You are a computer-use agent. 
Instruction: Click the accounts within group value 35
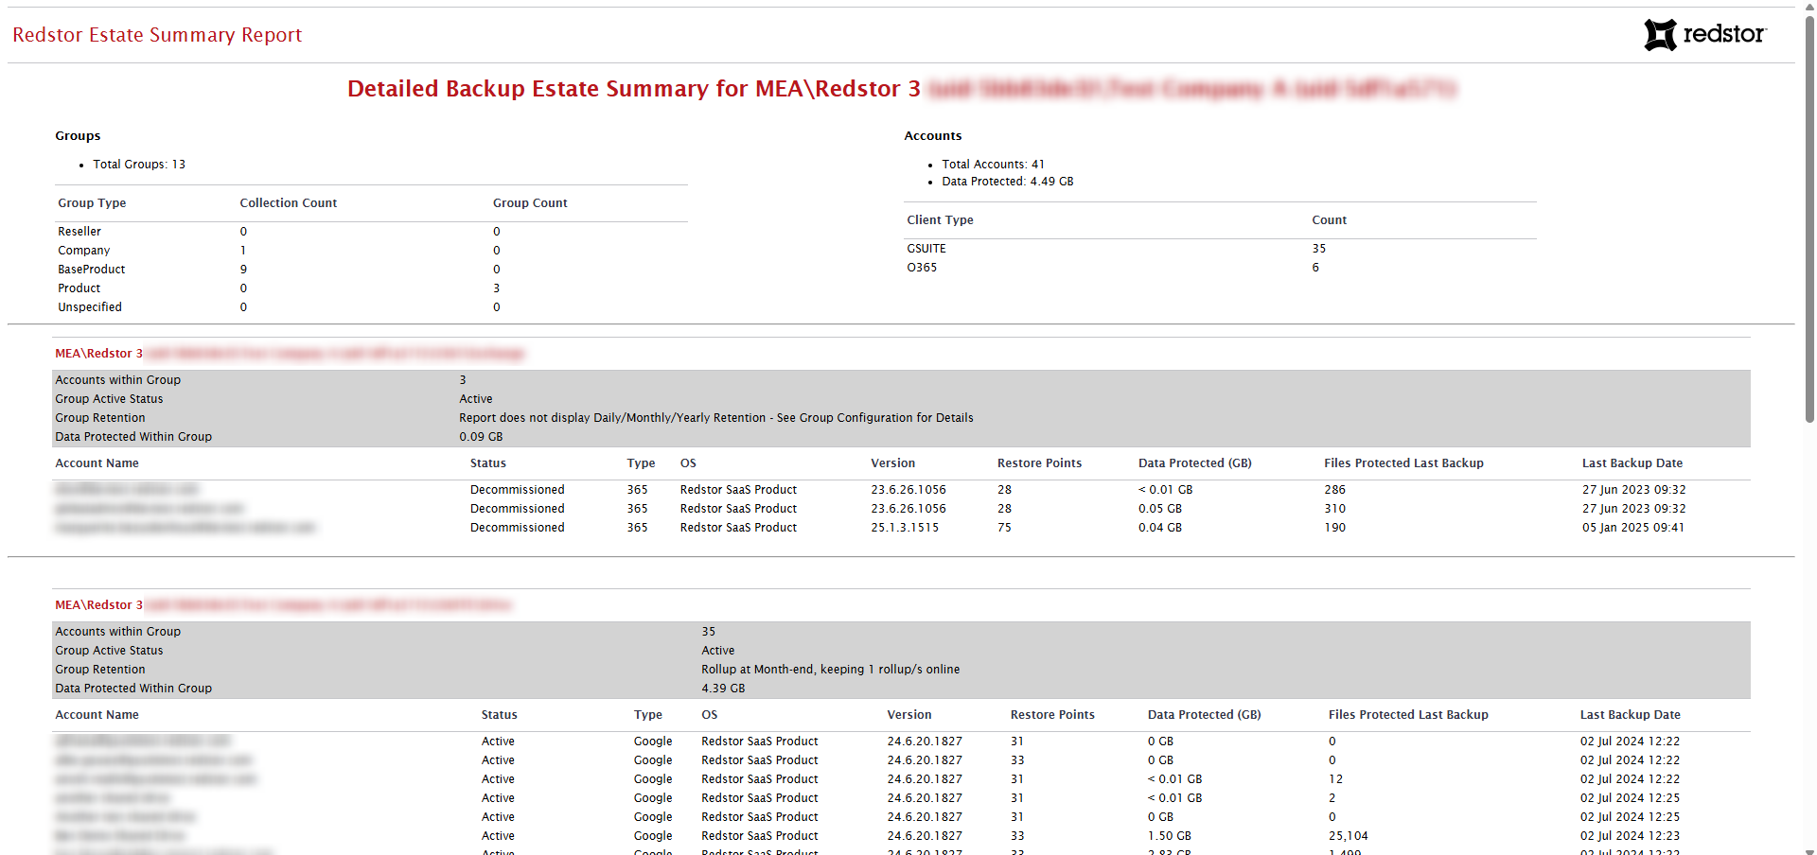point(708,632)
